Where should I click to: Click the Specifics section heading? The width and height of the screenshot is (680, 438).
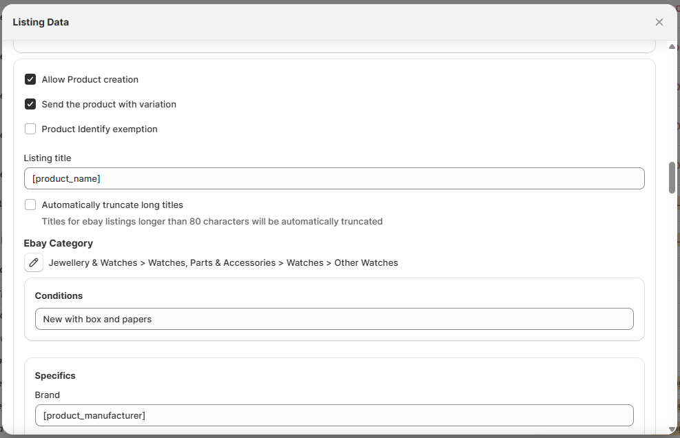(x=55, y=375)
